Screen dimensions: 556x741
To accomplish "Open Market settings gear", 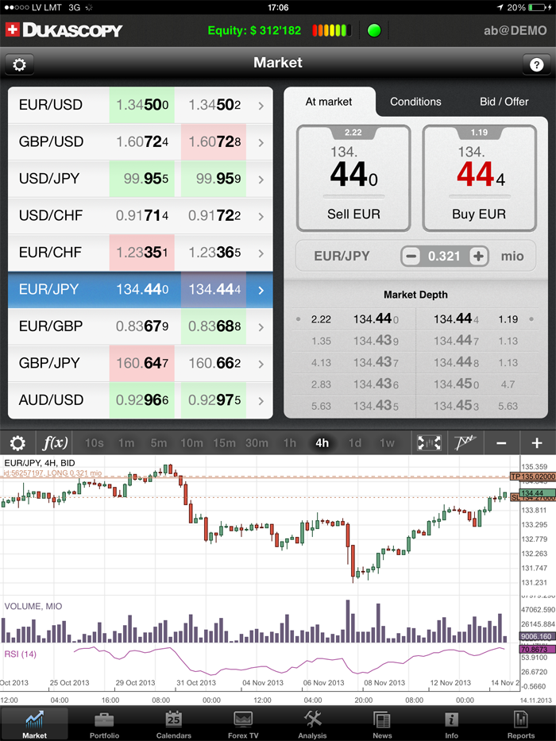I will (19, 64).
